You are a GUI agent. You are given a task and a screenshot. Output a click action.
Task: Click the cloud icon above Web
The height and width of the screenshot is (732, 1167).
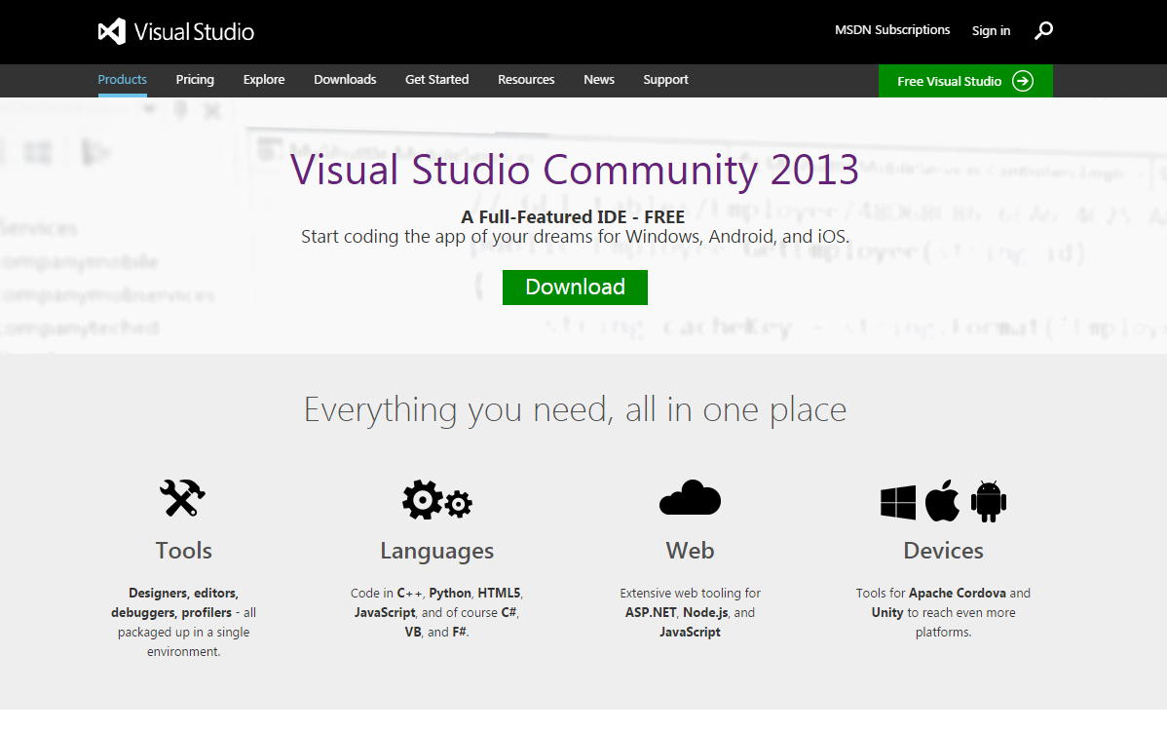click(690, 498)
